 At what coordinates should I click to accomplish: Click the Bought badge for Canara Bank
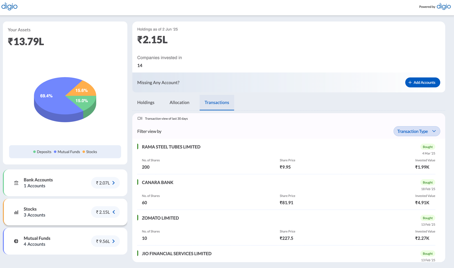[428, 183]
